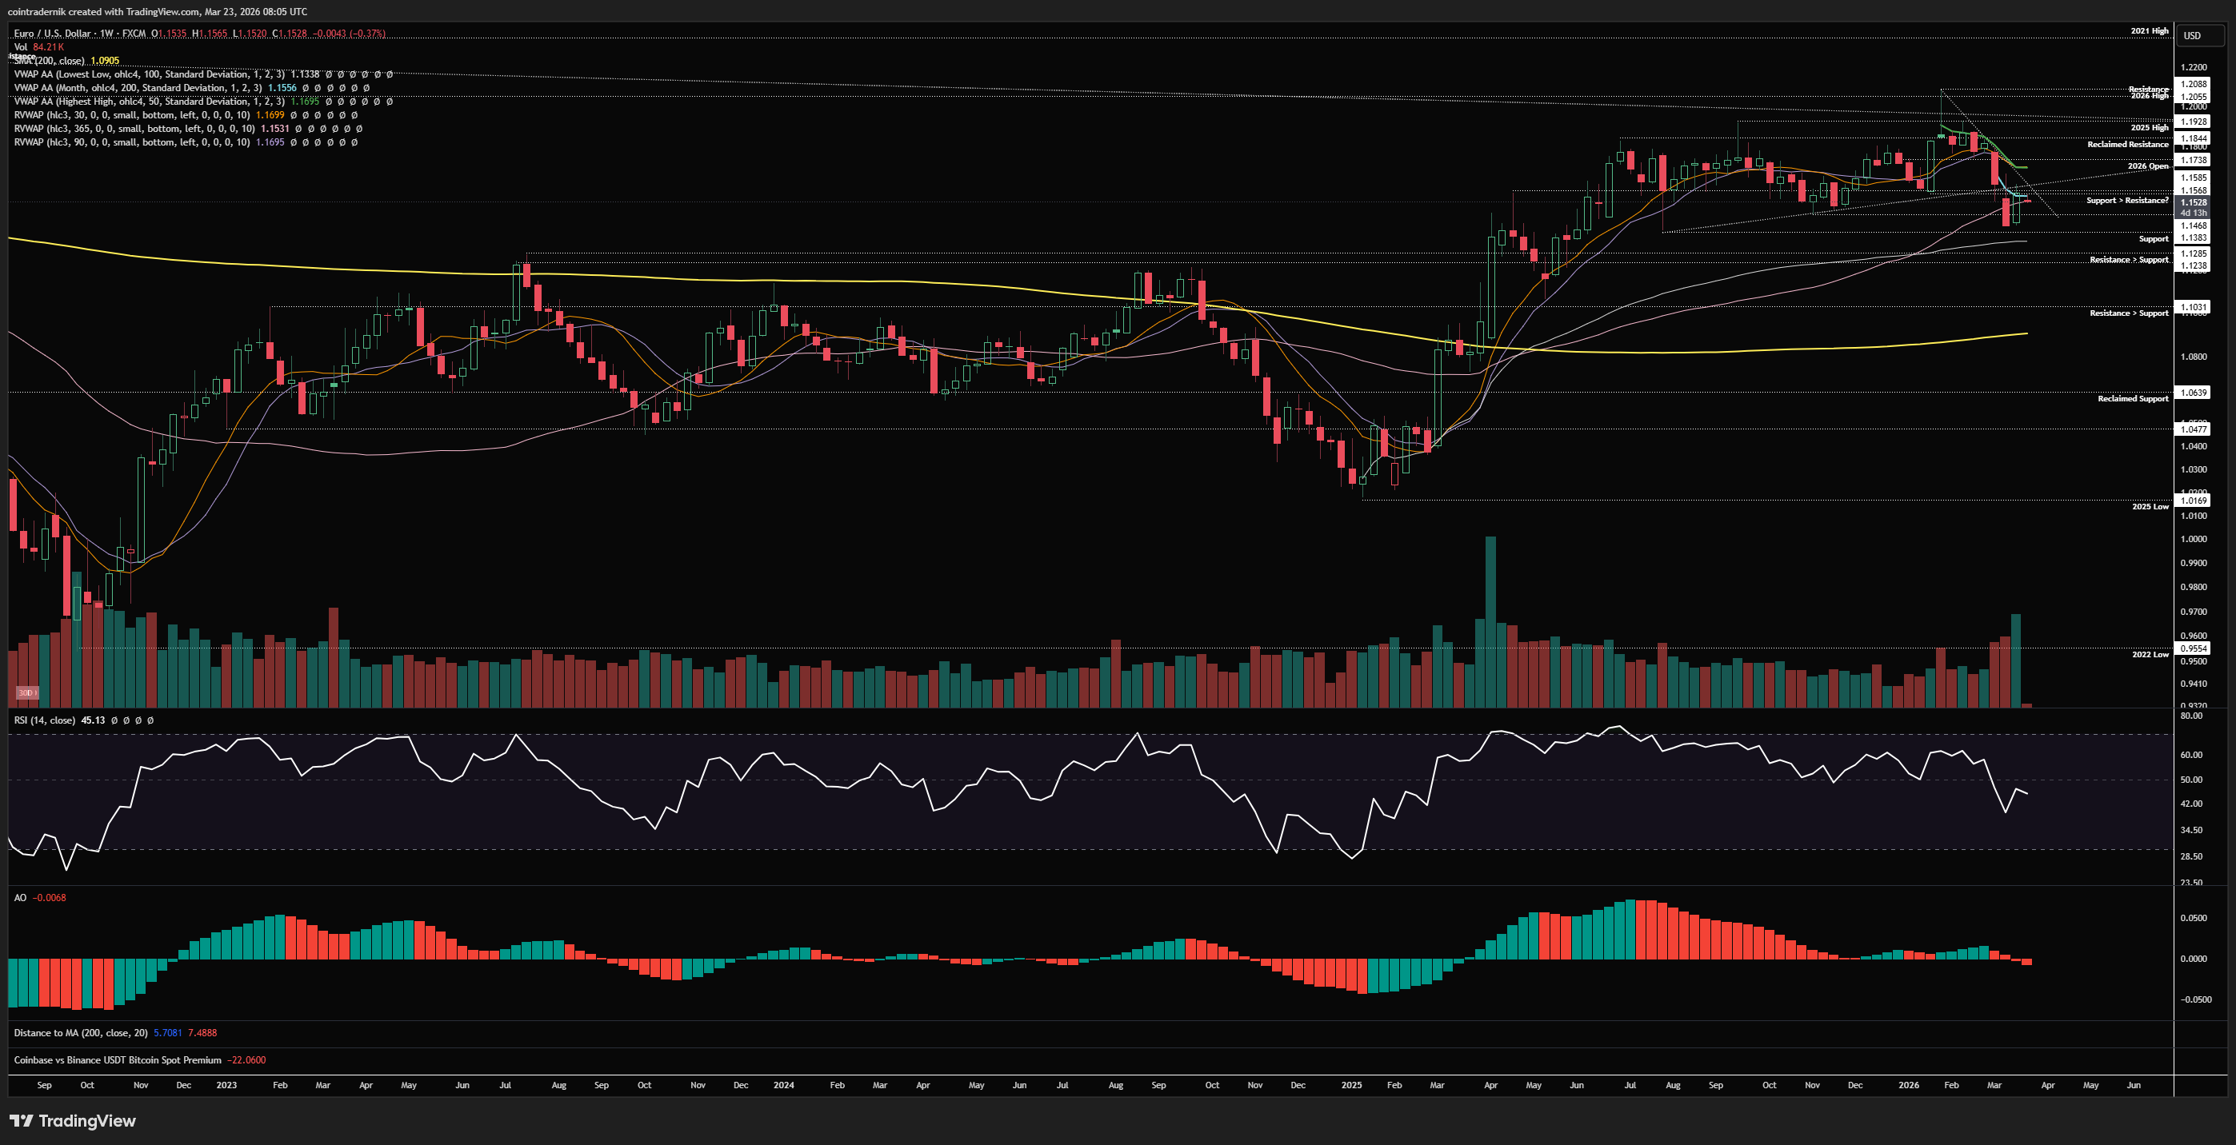Select the Distance to MA indicator label

pos(80,1032)
